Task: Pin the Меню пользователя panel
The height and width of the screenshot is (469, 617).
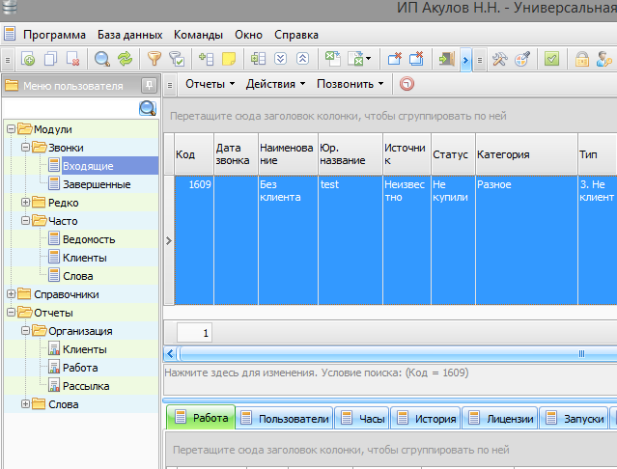Action: [x=149, y=85]
